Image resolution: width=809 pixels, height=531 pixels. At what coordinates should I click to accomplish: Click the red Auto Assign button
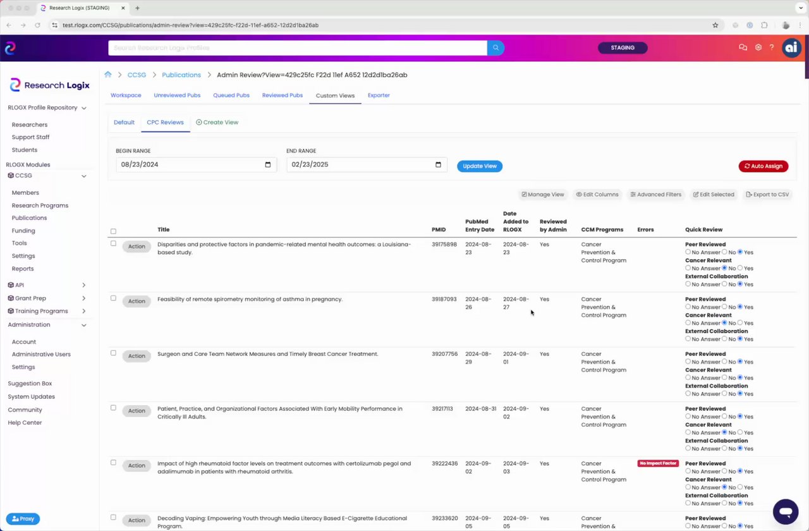(x=763, y=166)
